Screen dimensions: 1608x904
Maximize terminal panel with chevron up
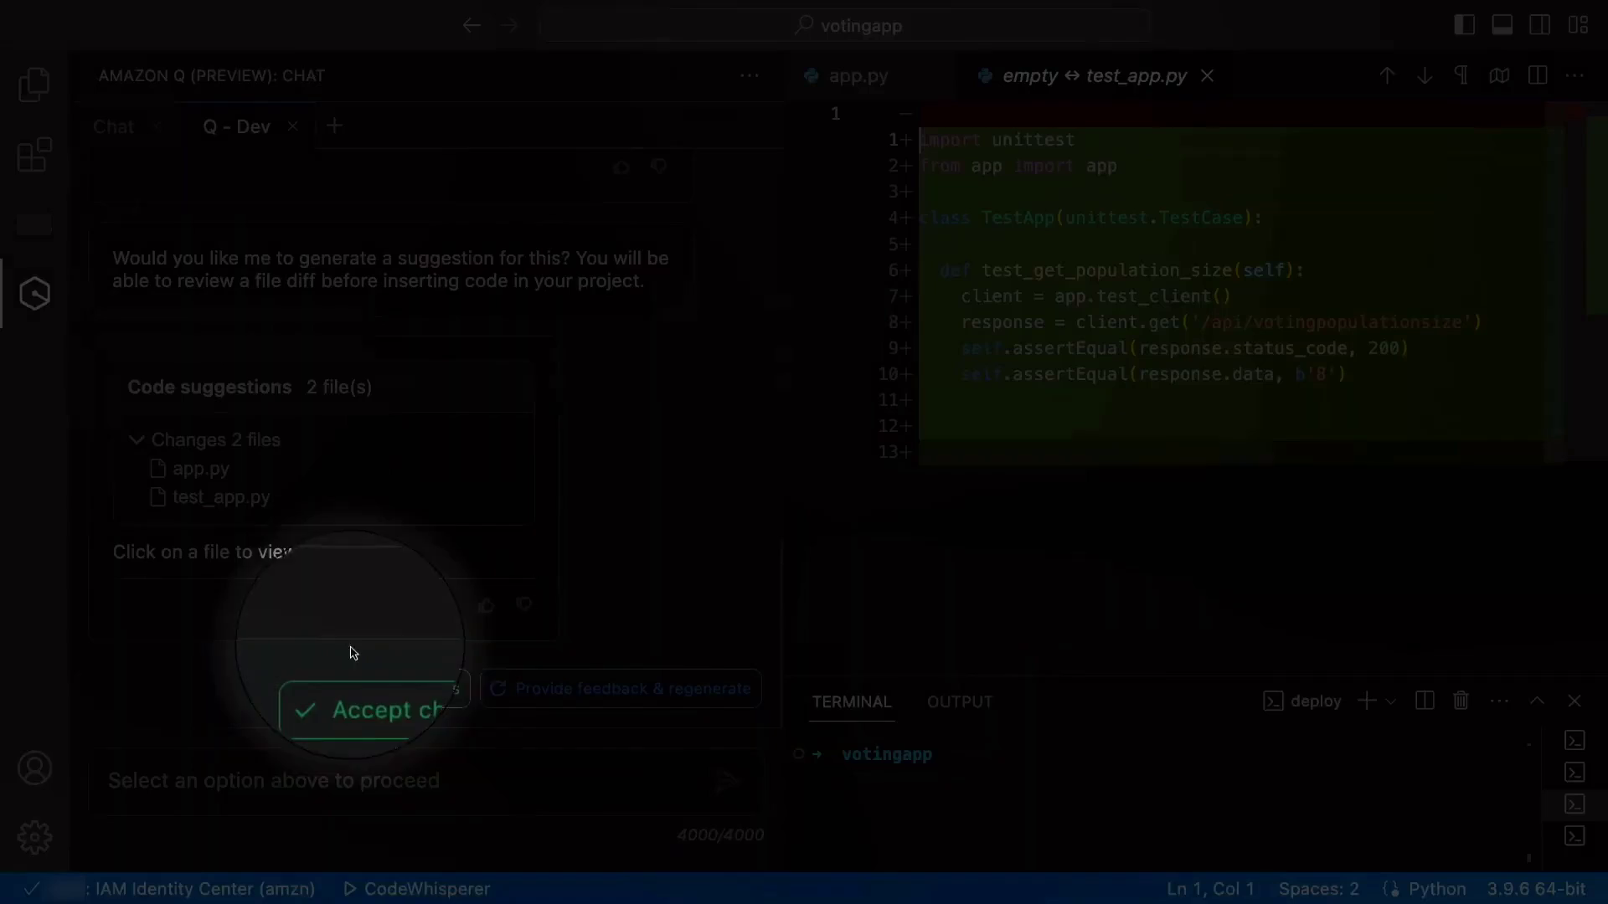pyautogui.click(x=1537, y=701)
